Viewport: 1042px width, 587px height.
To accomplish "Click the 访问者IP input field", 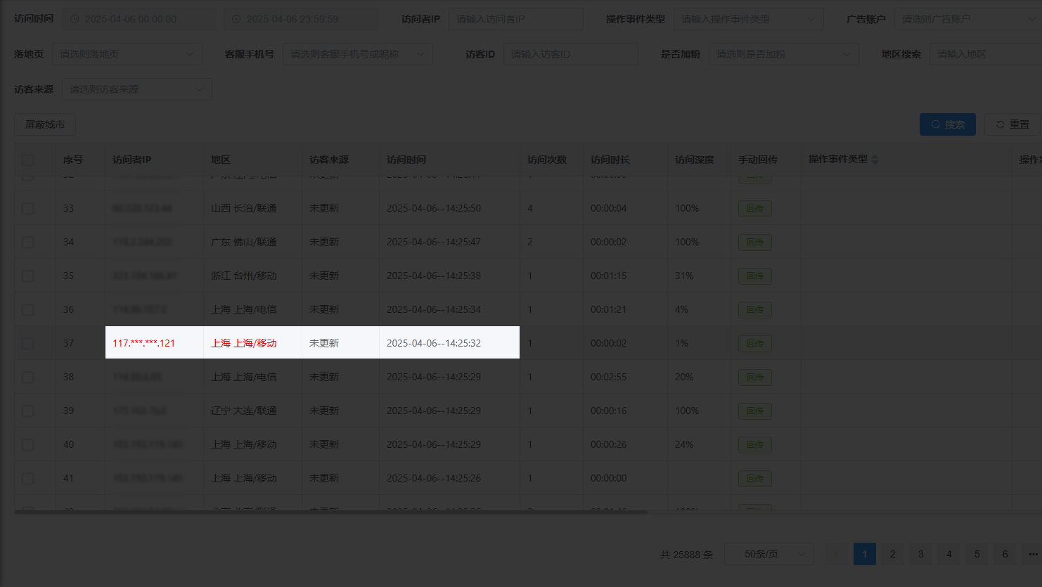I will tap(515, 19).
